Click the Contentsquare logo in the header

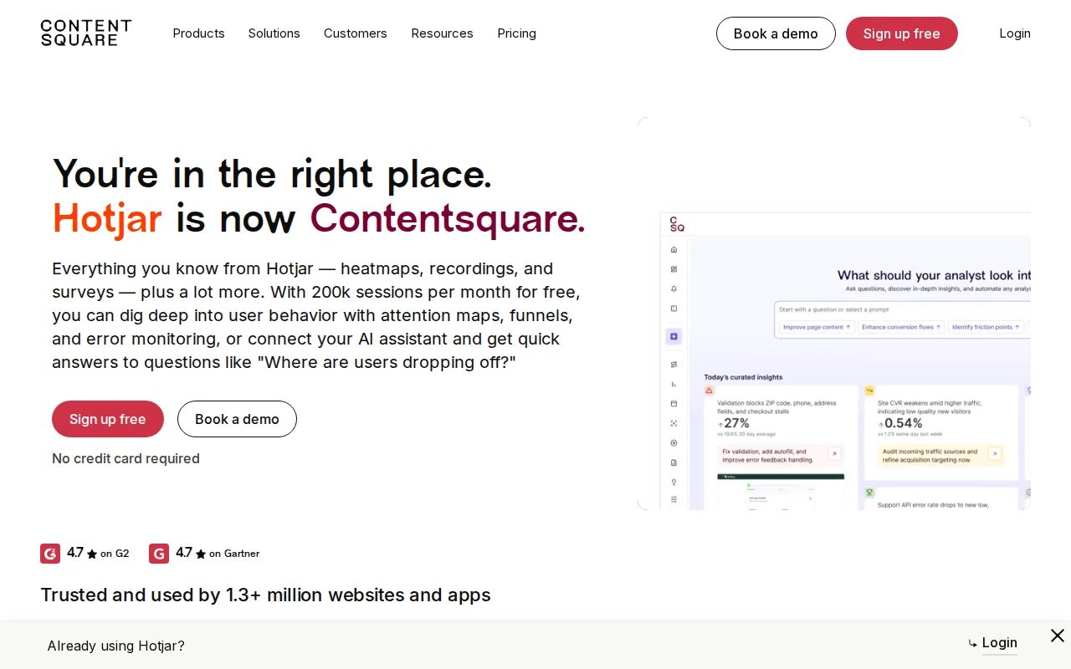coord(86,33)
